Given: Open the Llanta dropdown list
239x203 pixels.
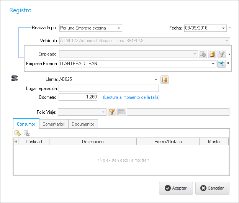Looking at the screenshot, I should pyautogui.click(x=156, y=80).
